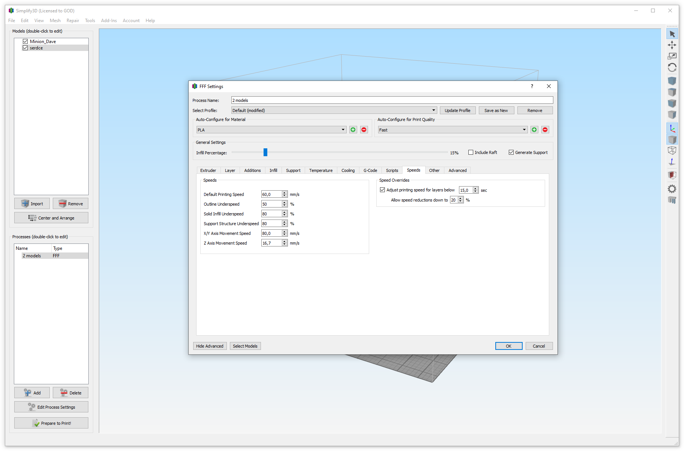Open the Temperature tab
The image size is (684, 451).
click(x=321, y=170)
